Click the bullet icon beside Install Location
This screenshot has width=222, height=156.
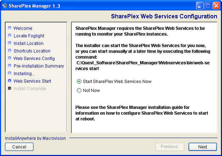[x=9, y=43]
